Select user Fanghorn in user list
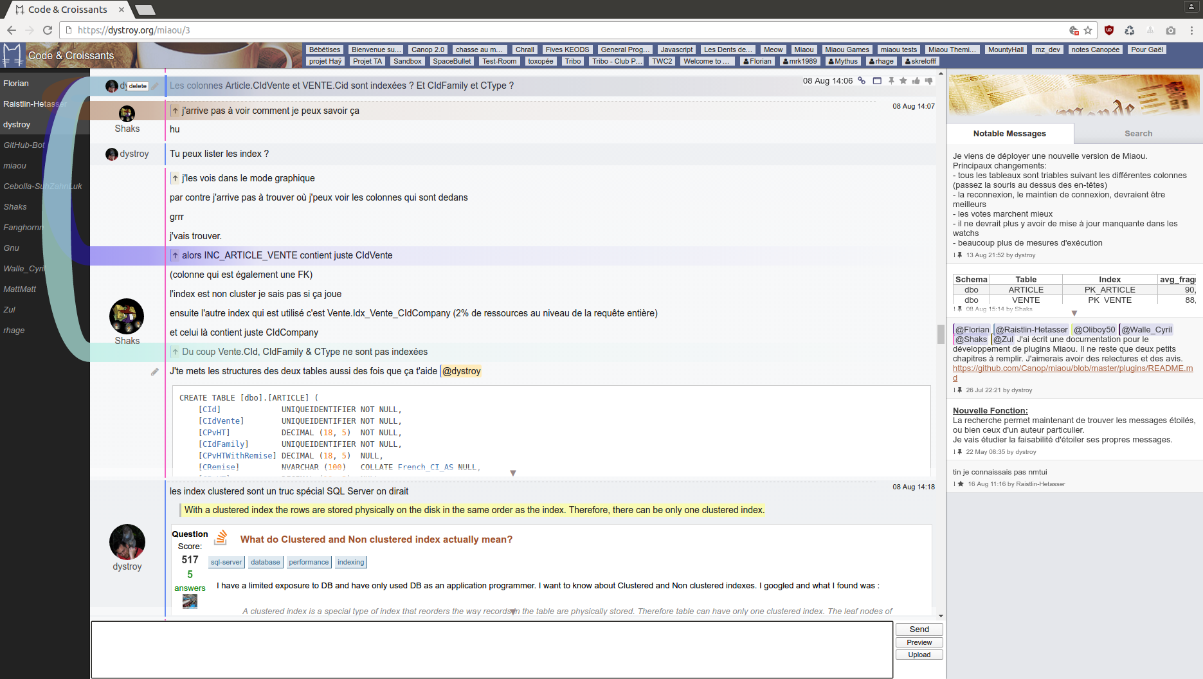Screen dimensions: 1203x679 [23, 227]
